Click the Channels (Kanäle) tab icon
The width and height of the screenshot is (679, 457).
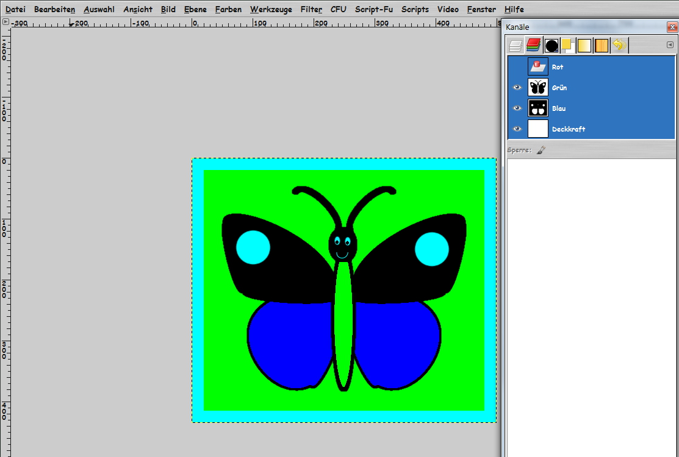[x=534, y=46]
